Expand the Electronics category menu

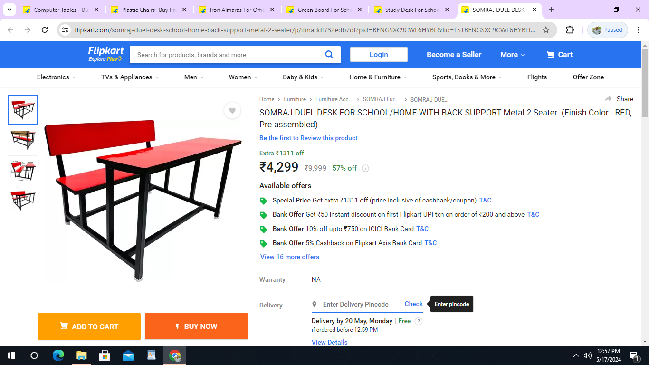[57, 77]
